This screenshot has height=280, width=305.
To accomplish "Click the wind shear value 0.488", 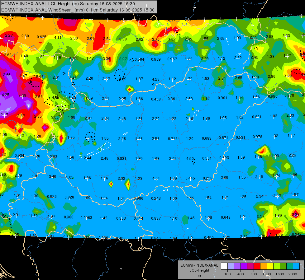I will pyautogui.click(x=156, y=99).
